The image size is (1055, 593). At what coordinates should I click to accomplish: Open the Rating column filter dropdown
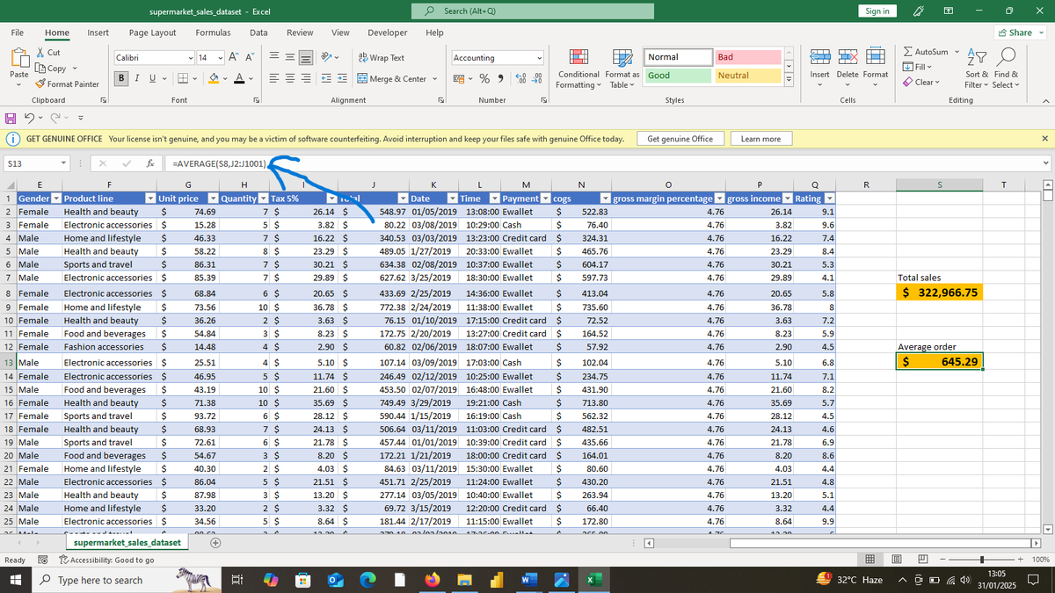[x=829, y=199]
